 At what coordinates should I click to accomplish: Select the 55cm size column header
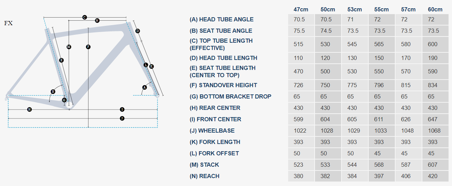pos(381,9)
